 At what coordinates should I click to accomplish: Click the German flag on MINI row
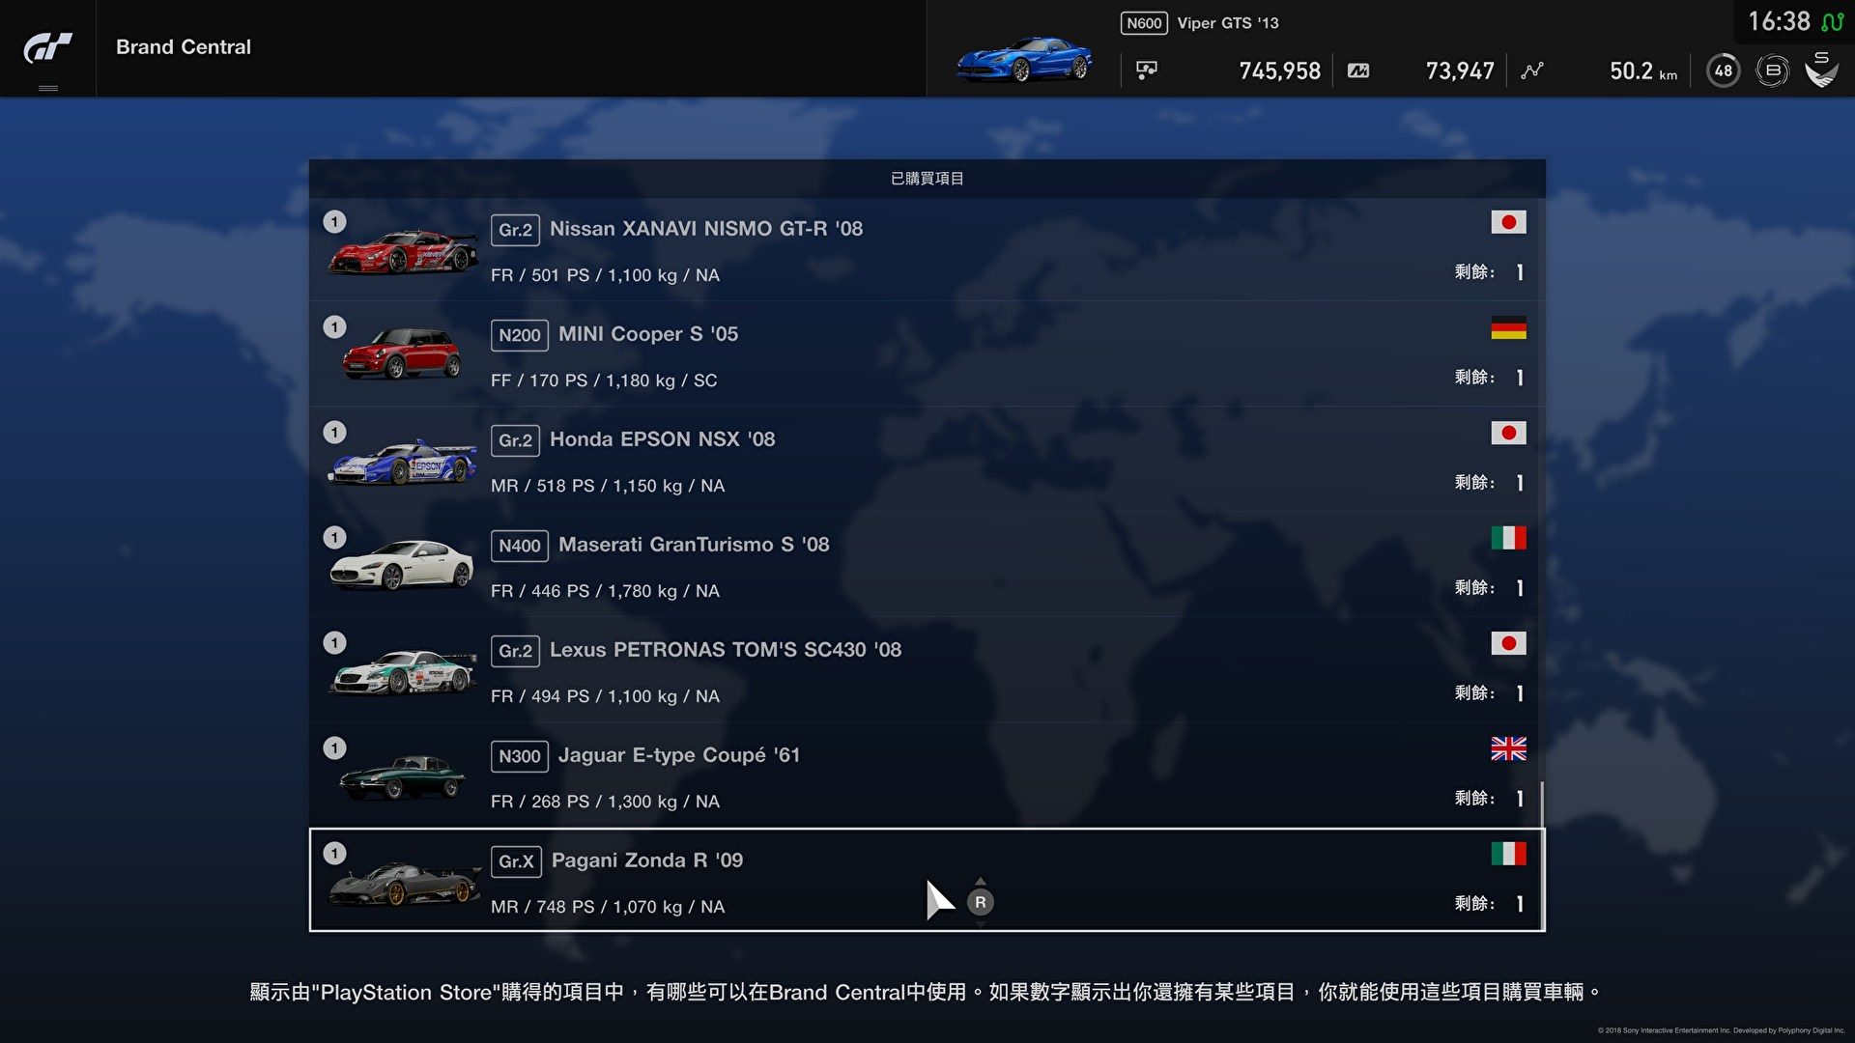(x=1508, y=327)
